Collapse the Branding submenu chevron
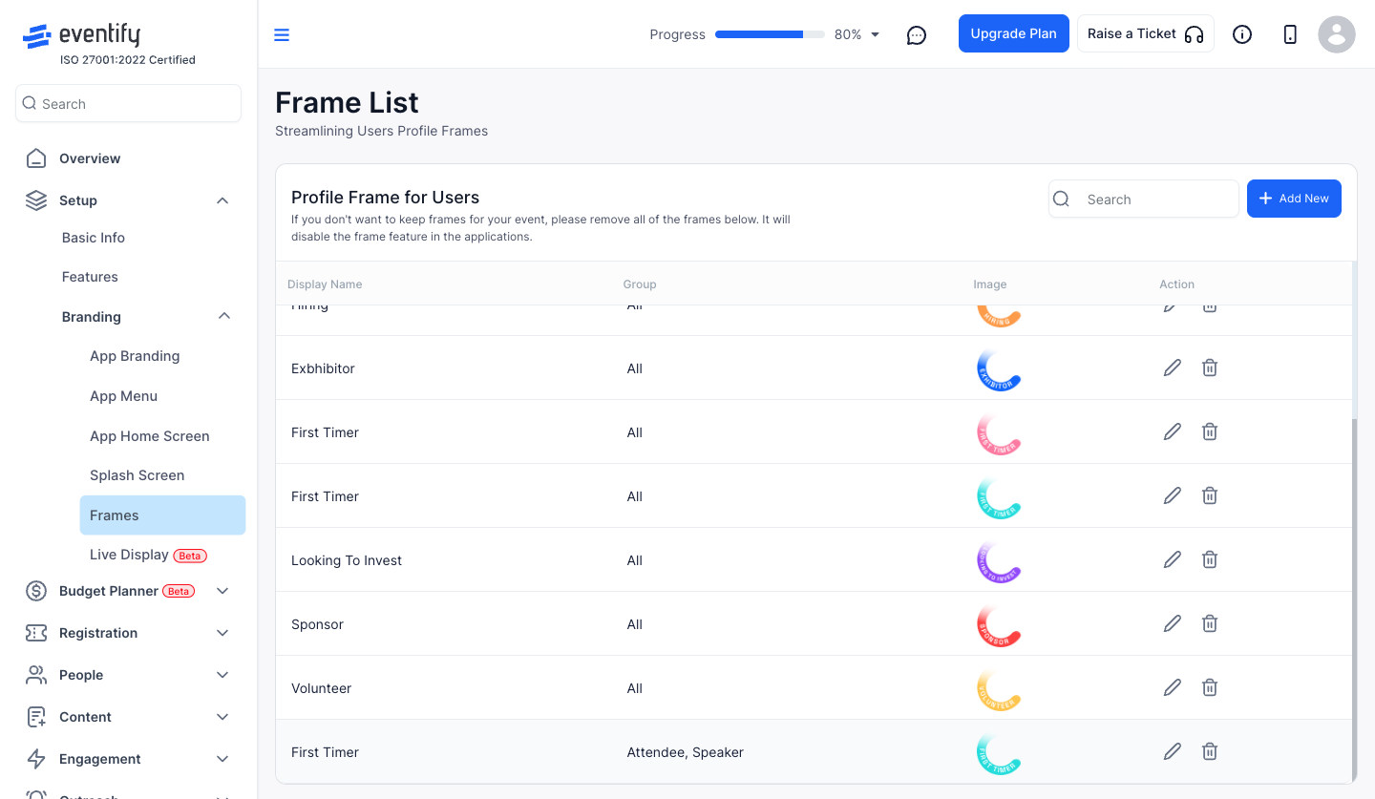Image resolution: width=1375 pixels, height=799 pixels. 224,316
